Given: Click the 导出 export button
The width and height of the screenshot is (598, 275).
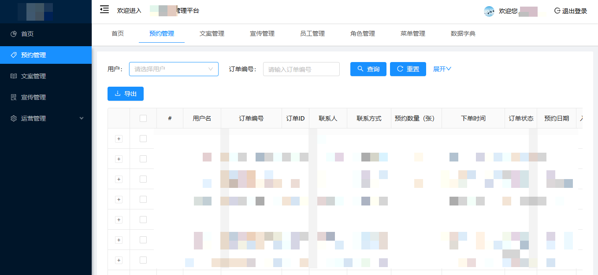Looking at the screenshot, I should [125, 93].
